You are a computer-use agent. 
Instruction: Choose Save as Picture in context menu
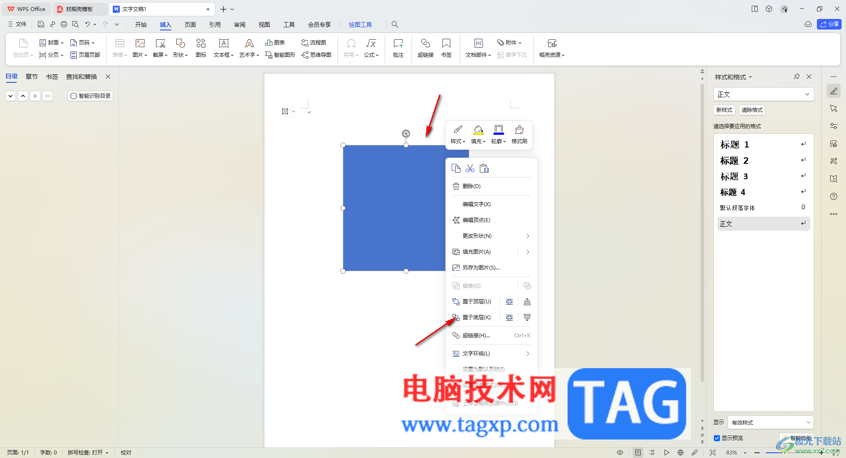491,268
